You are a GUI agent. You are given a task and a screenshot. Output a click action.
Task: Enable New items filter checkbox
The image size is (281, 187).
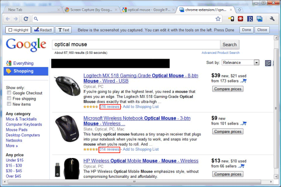click(9, 104)
